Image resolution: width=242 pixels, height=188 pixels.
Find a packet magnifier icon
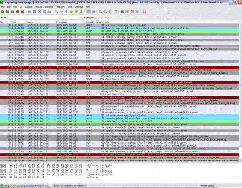coord(56,11)
